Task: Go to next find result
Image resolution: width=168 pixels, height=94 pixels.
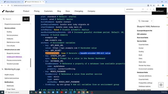Action: (150, 9)
